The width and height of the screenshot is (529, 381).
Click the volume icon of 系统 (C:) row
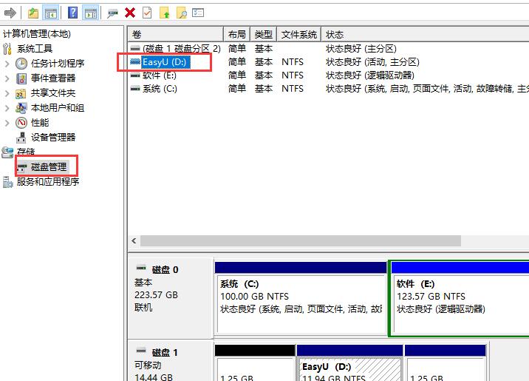[x=135, y=89]
